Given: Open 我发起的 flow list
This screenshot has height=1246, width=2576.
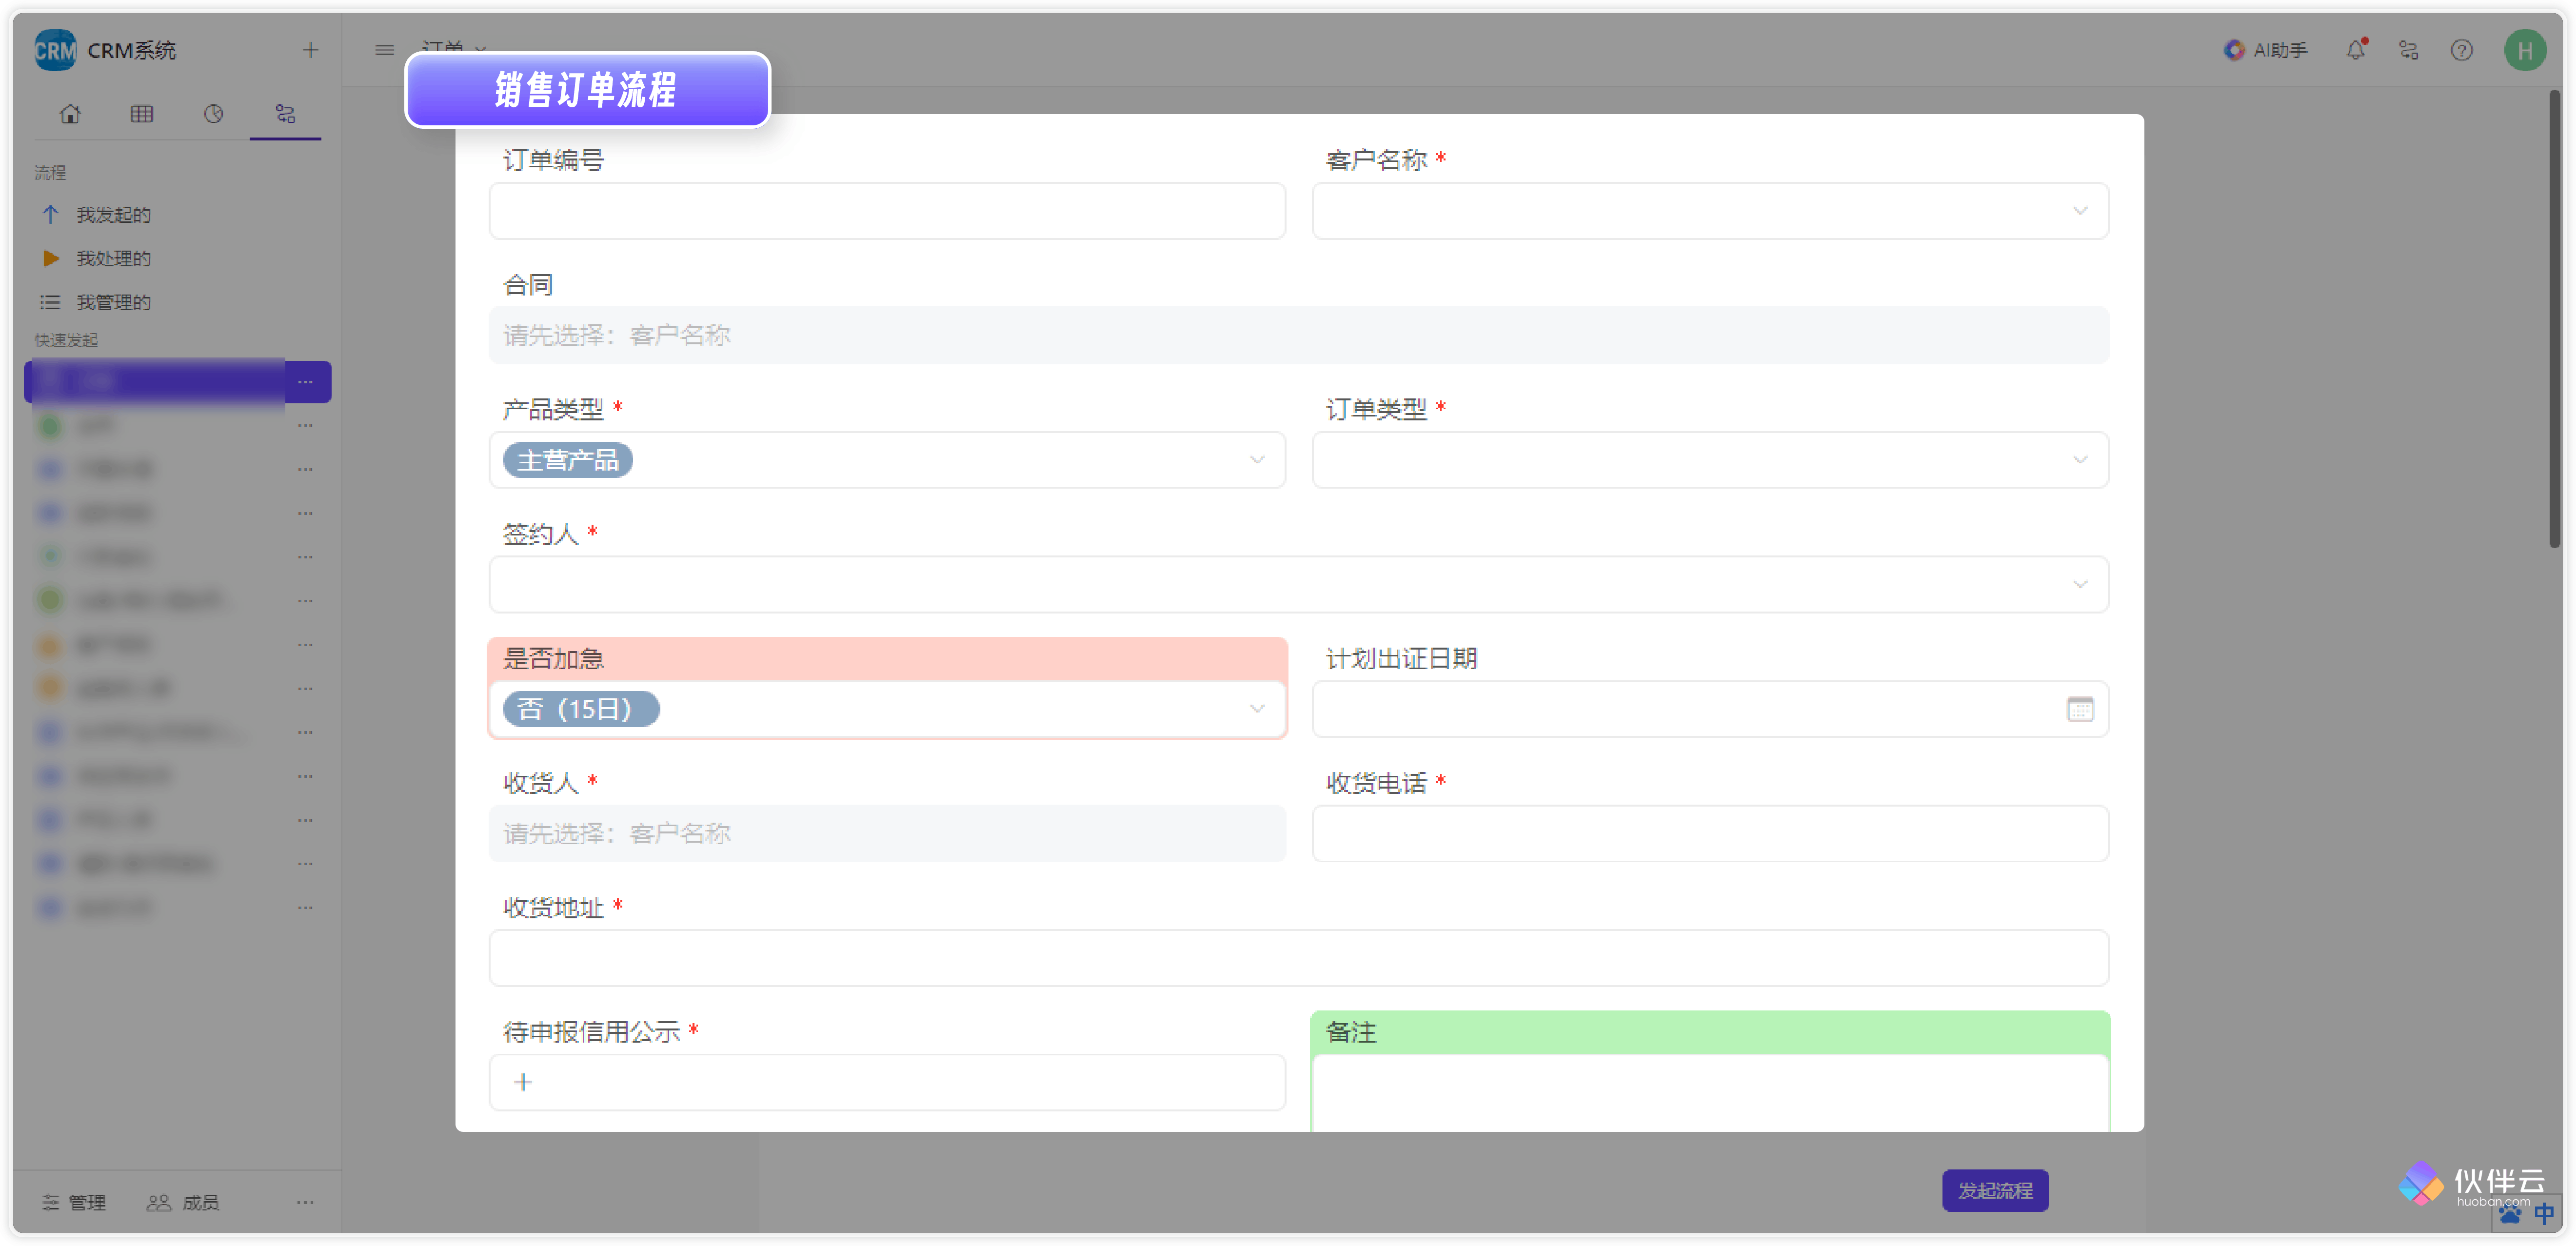Looking at the screenshot, I should 113,215.
